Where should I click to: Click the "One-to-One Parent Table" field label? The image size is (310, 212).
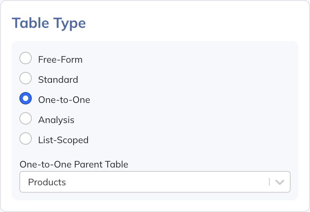tap(74, 164)
